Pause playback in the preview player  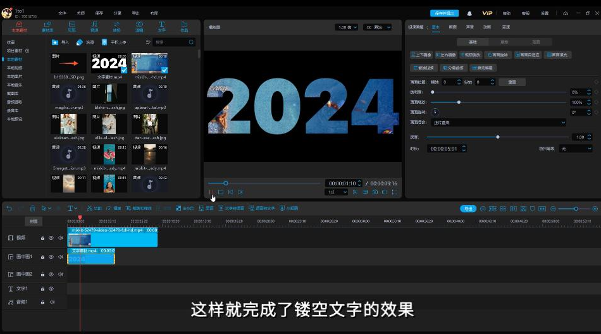[x=211, y=192]
